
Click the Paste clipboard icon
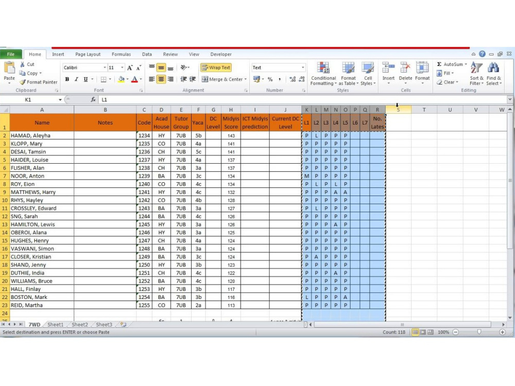pyautogui.click(x=9, y=68)
